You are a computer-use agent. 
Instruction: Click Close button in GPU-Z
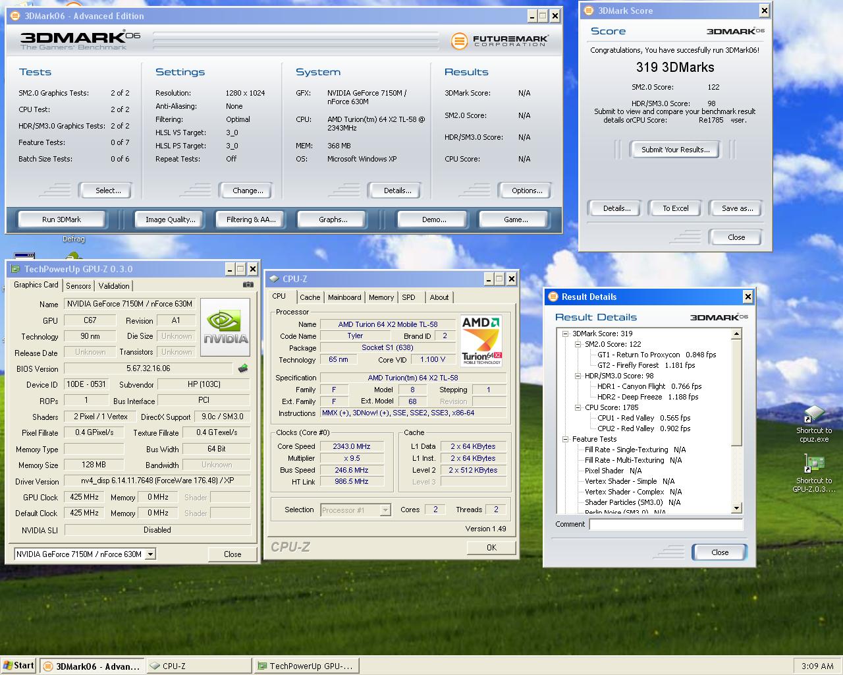[x=232, y=554]
